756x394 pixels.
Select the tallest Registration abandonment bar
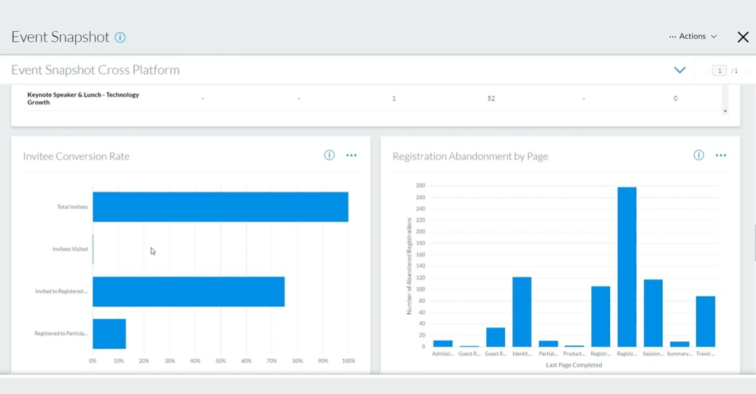627,267
